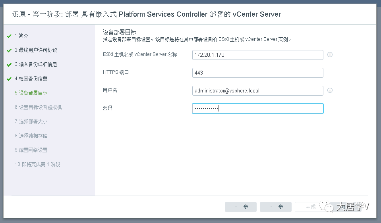The width and height of the screenshot is (381, 223).
Task: Open step 4 检查备份信息
Action: coord(31,79)
